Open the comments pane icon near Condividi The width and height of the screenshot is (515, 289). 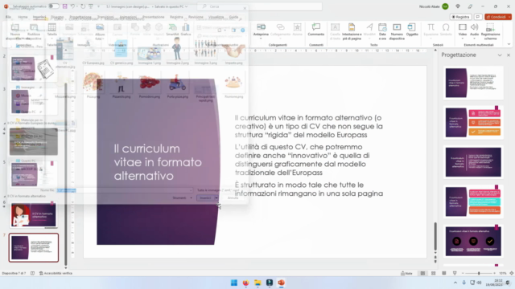[x=478, y=17]
